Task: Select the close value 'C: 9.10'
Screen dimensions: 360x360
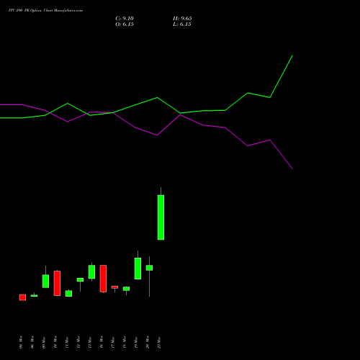Action: pos(125,19)
